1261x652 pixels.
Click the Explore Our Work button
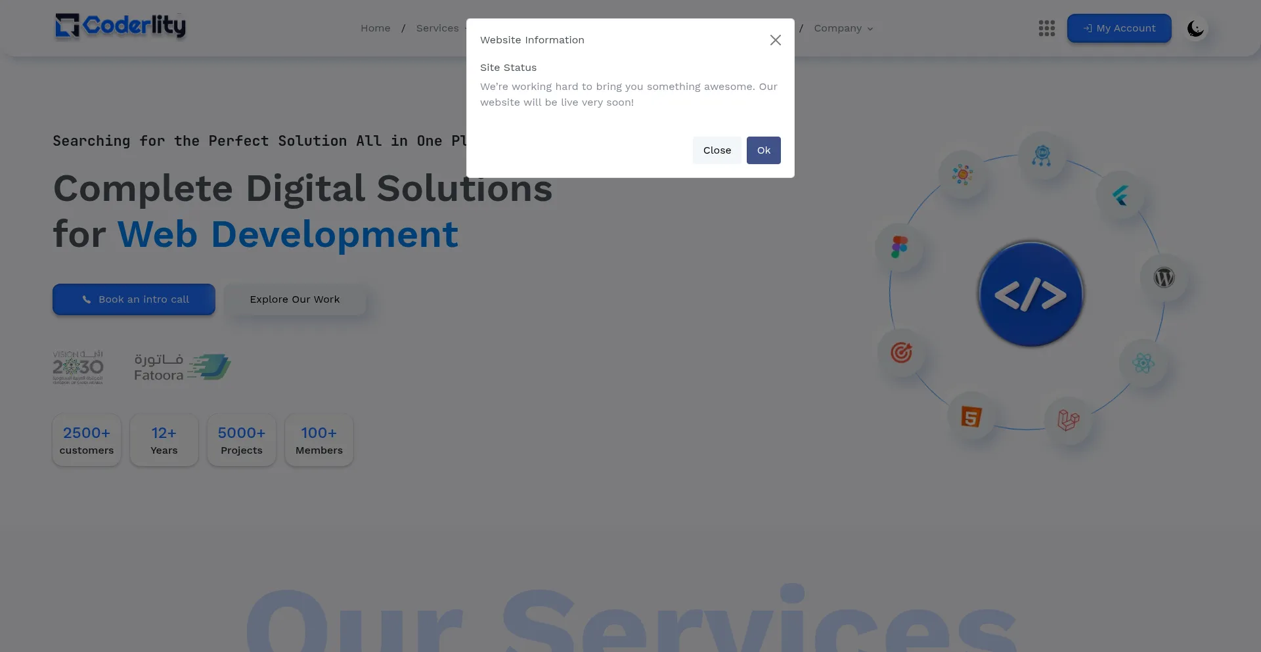295,299
